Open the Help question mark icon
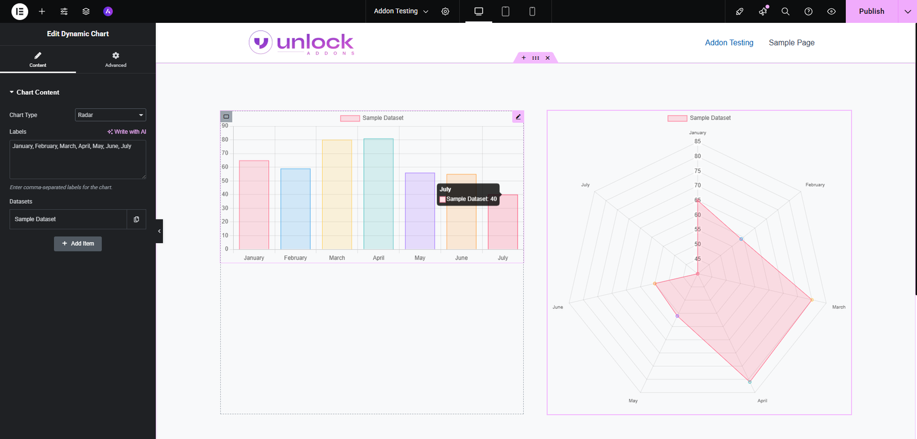 point(808,11)
